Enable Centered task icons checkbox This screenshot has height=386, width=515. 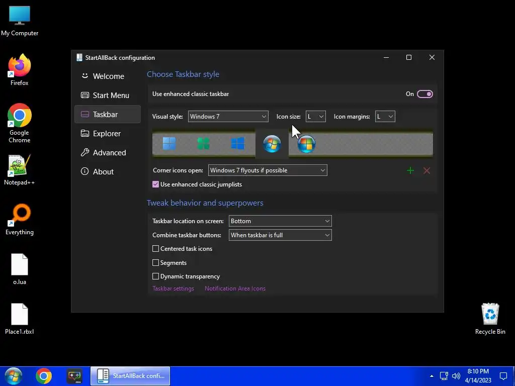point(156,248)
